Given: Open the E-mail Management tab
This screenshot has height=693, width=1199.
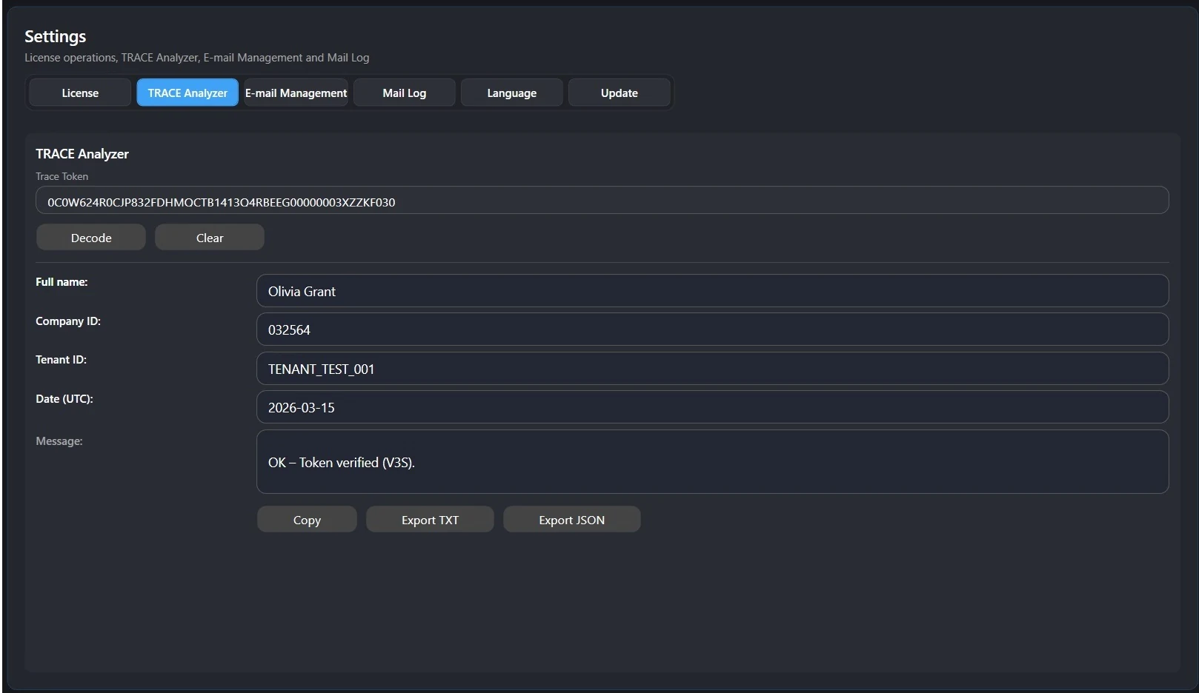Looking at the screenshot, I should [x=296, y=93].
